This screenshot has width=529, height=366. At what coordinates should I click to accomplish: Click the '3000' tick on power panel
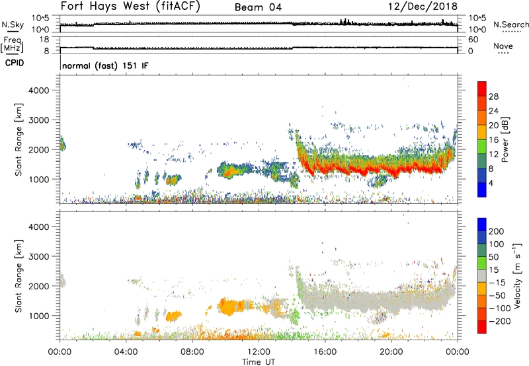coord(38,120)
